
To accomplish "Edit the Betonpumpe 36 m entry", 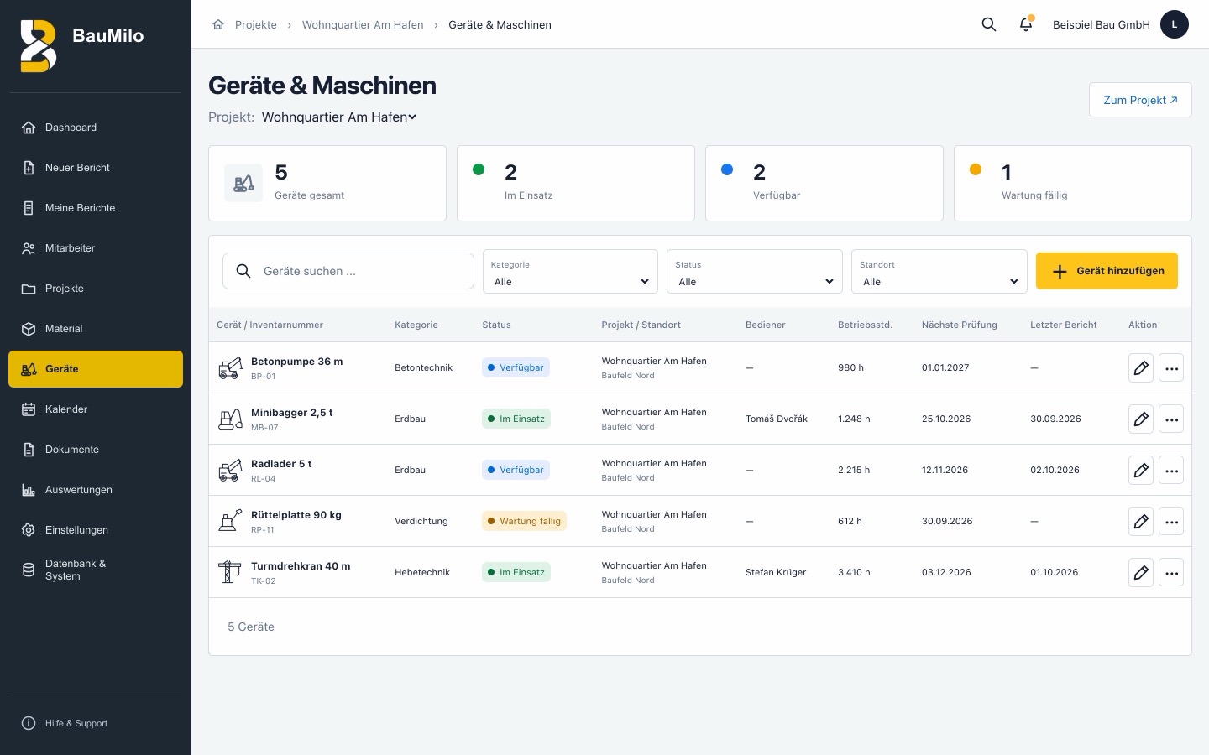I will [1141, 367].
